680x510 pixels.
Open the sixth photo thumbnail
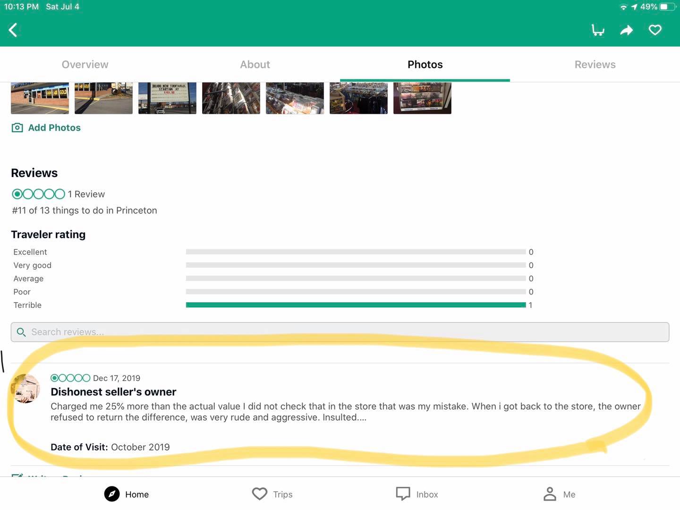(358, 98)
